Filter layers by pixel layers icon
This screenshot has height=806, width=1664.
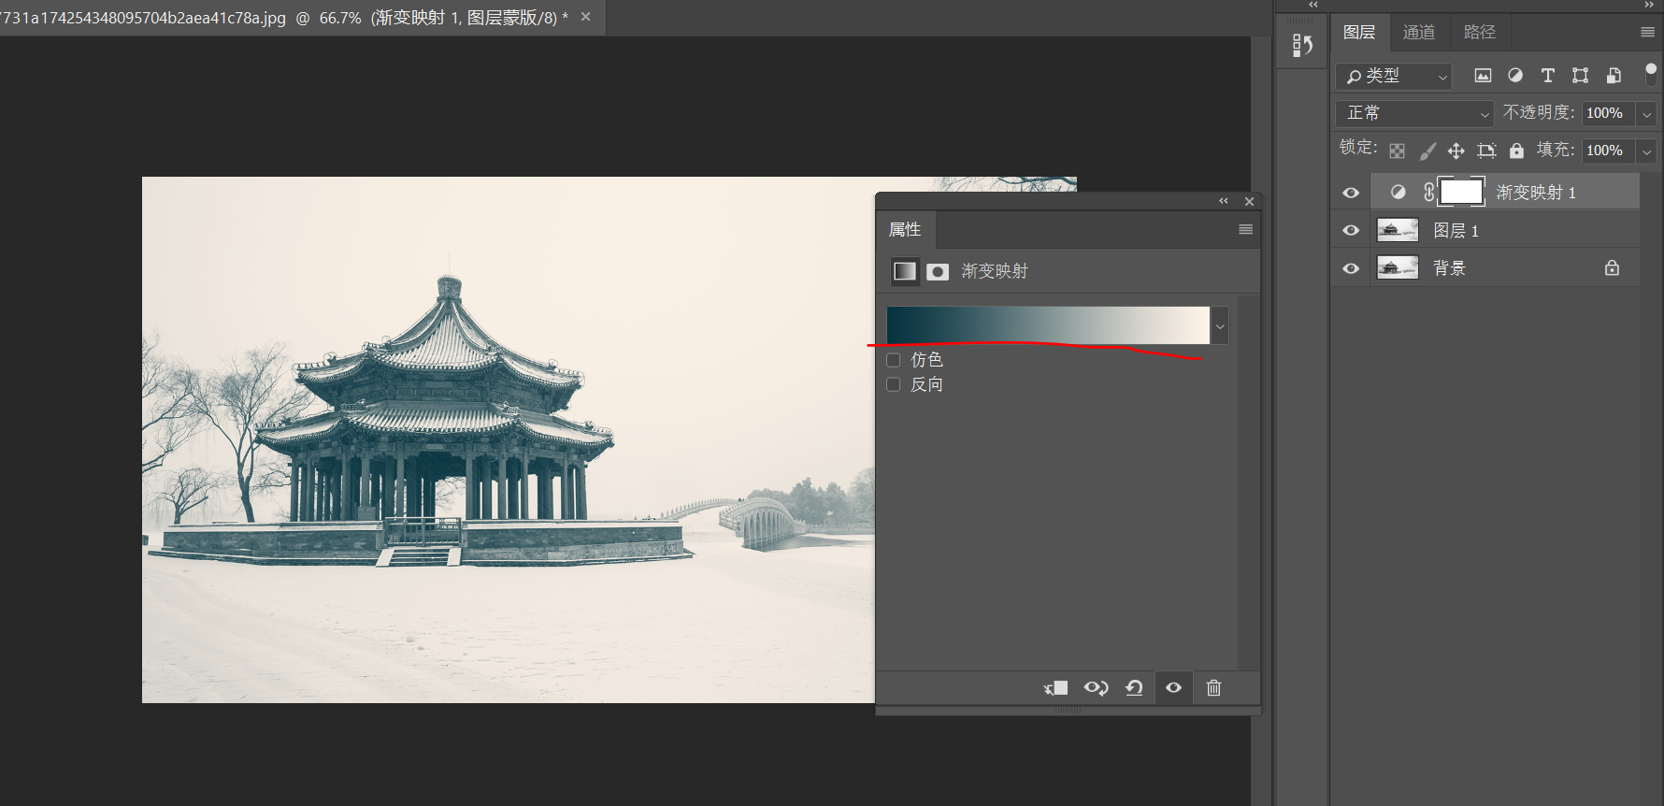pos(1483,76)
